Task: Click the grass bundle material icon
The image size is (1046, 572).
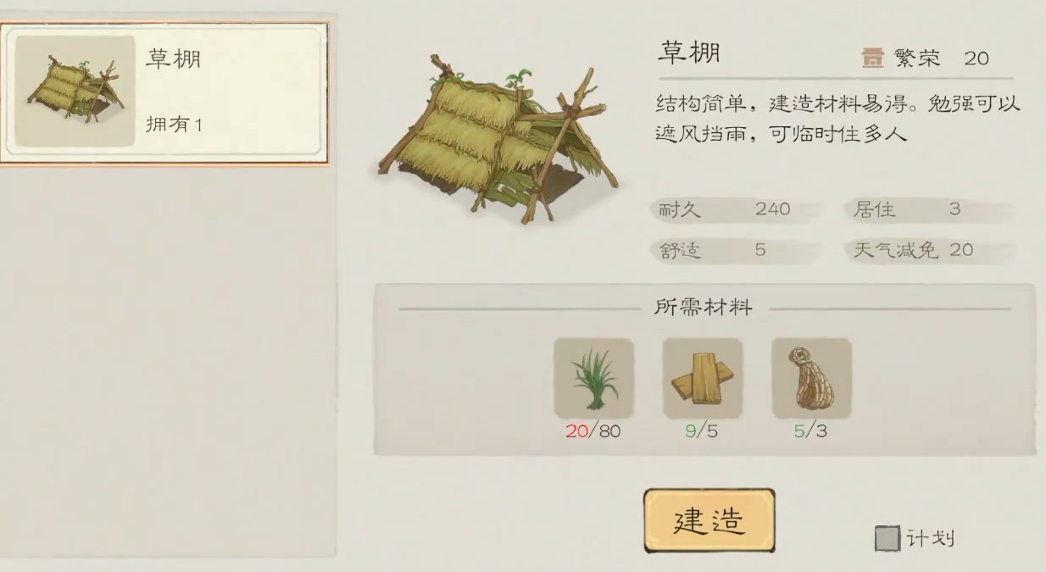Action: 593,378
